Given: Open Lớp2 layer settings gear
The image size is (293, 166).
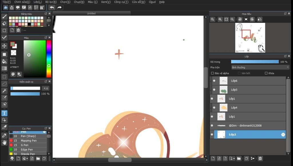Looking at the screenshot, I should click(x=283, y=135).
